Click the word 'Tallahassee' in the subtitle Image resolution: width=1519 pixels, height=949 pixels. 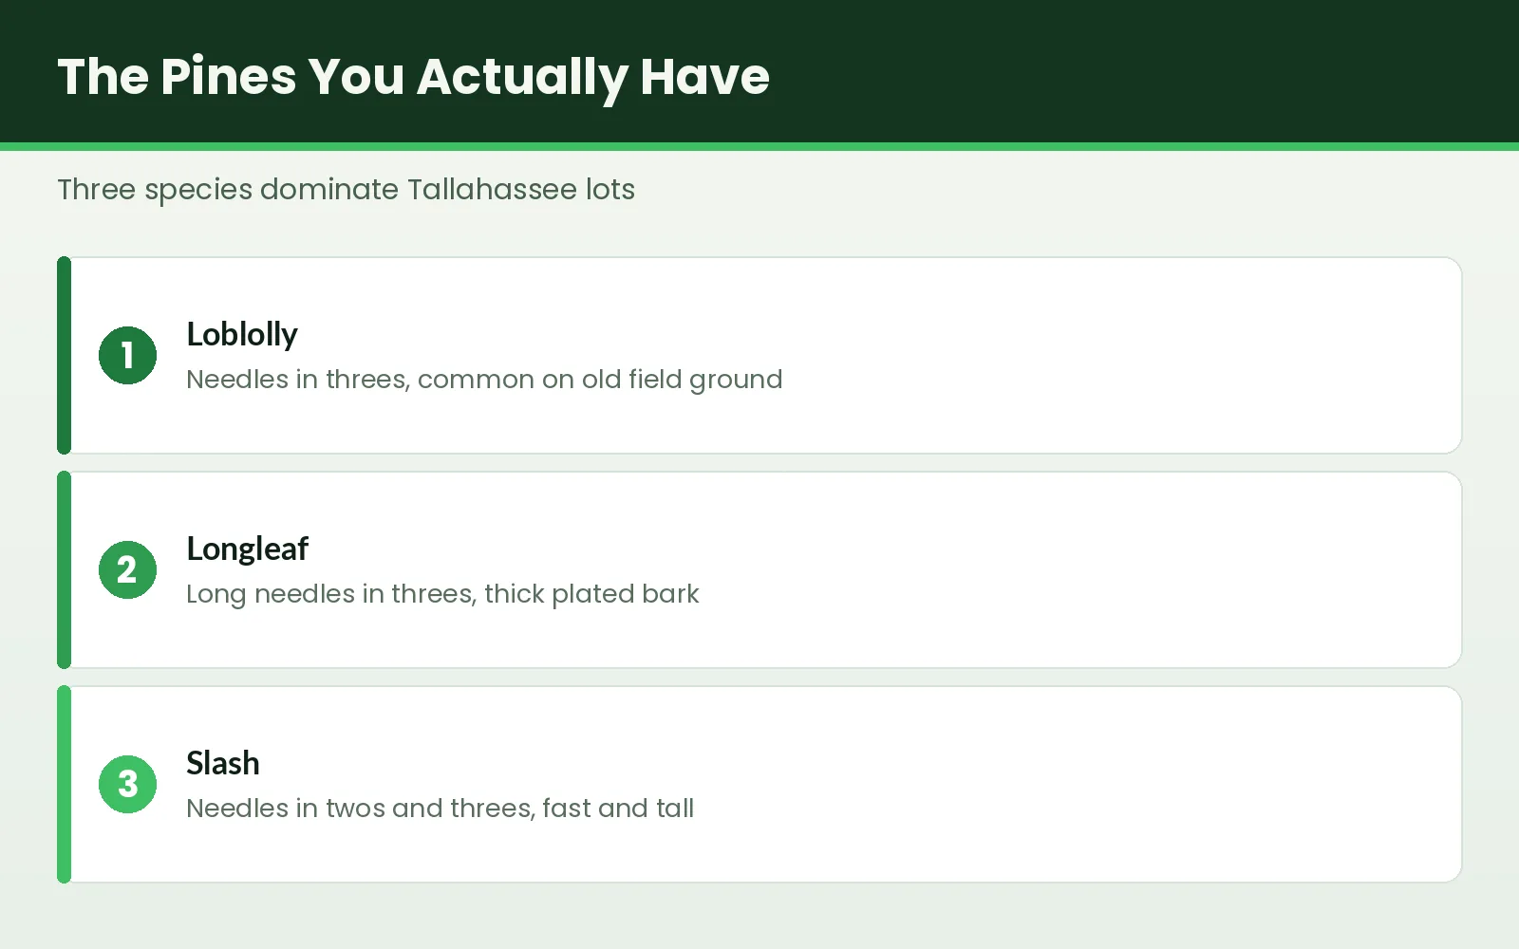click(x=492, y=190)
